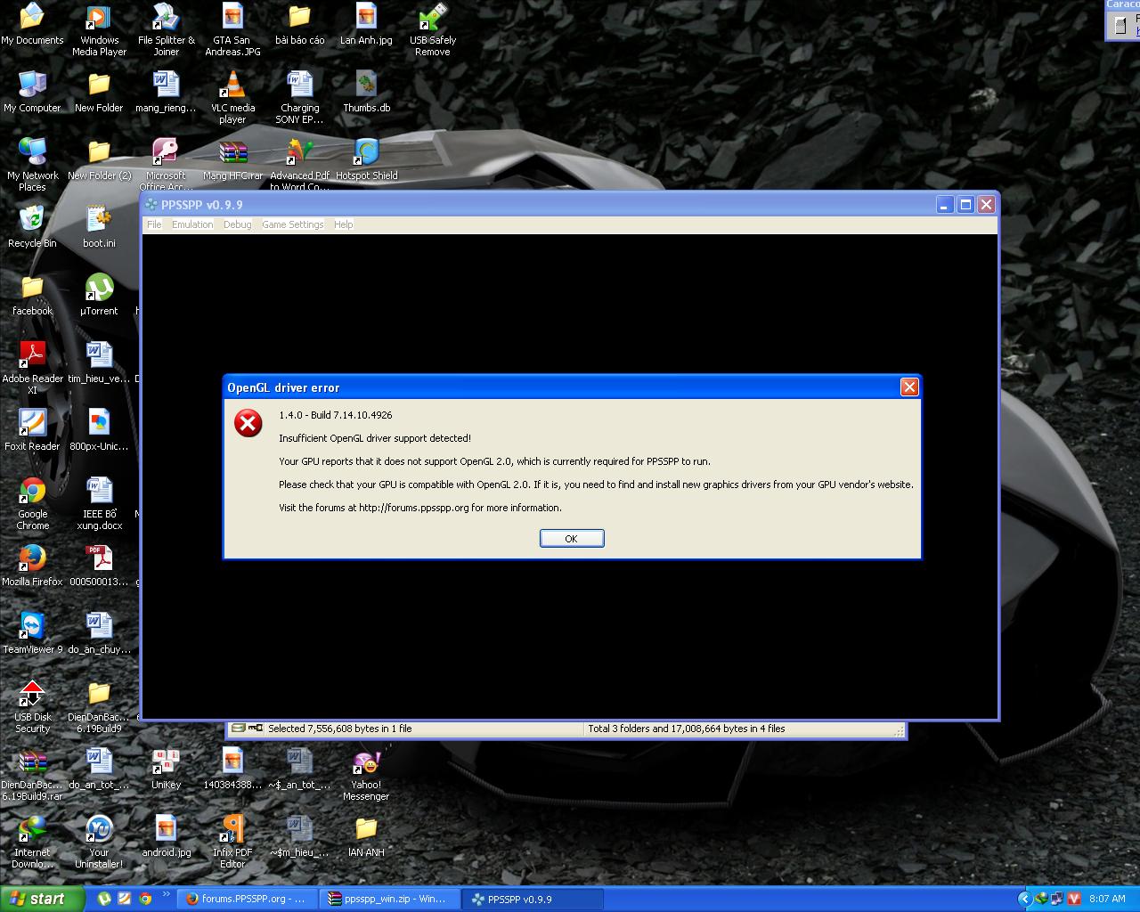Open the Game Settings menu

(292, 224)
